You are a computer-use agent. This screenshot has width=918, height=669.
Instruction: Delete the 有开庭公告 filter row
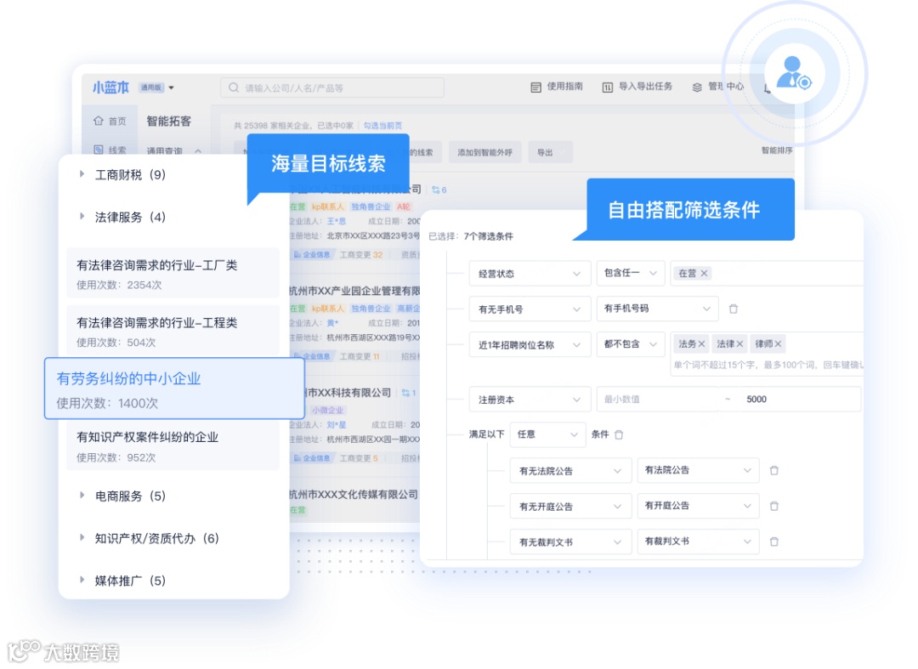pos(774,506)
